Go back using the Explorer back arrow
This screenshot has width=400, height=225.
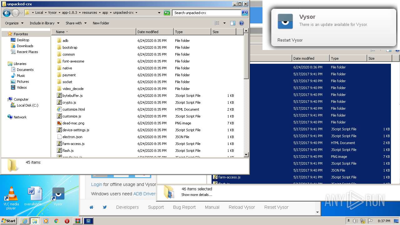[7, 13]
